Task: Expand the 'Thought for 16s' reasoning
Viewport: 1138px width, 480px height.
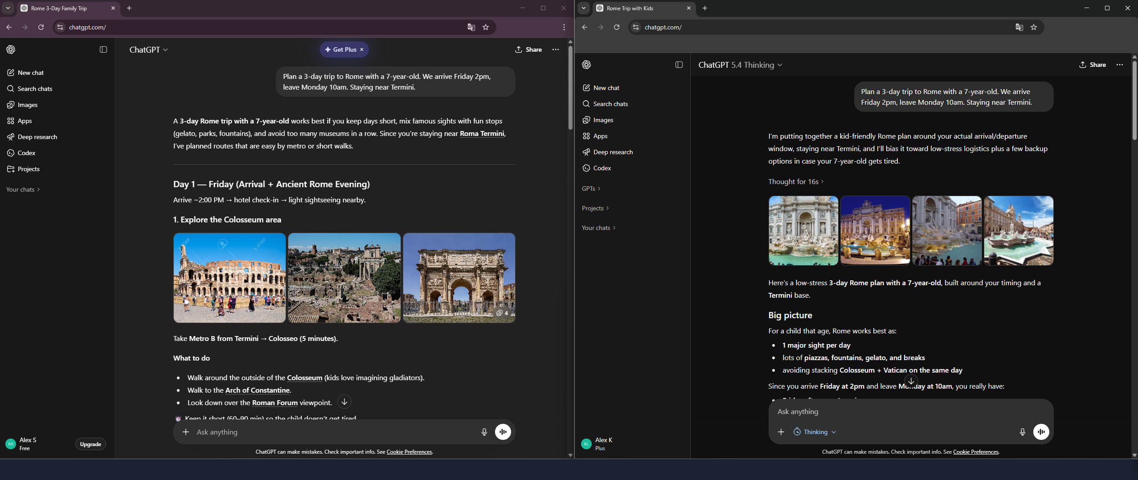Action: [795, 181]
